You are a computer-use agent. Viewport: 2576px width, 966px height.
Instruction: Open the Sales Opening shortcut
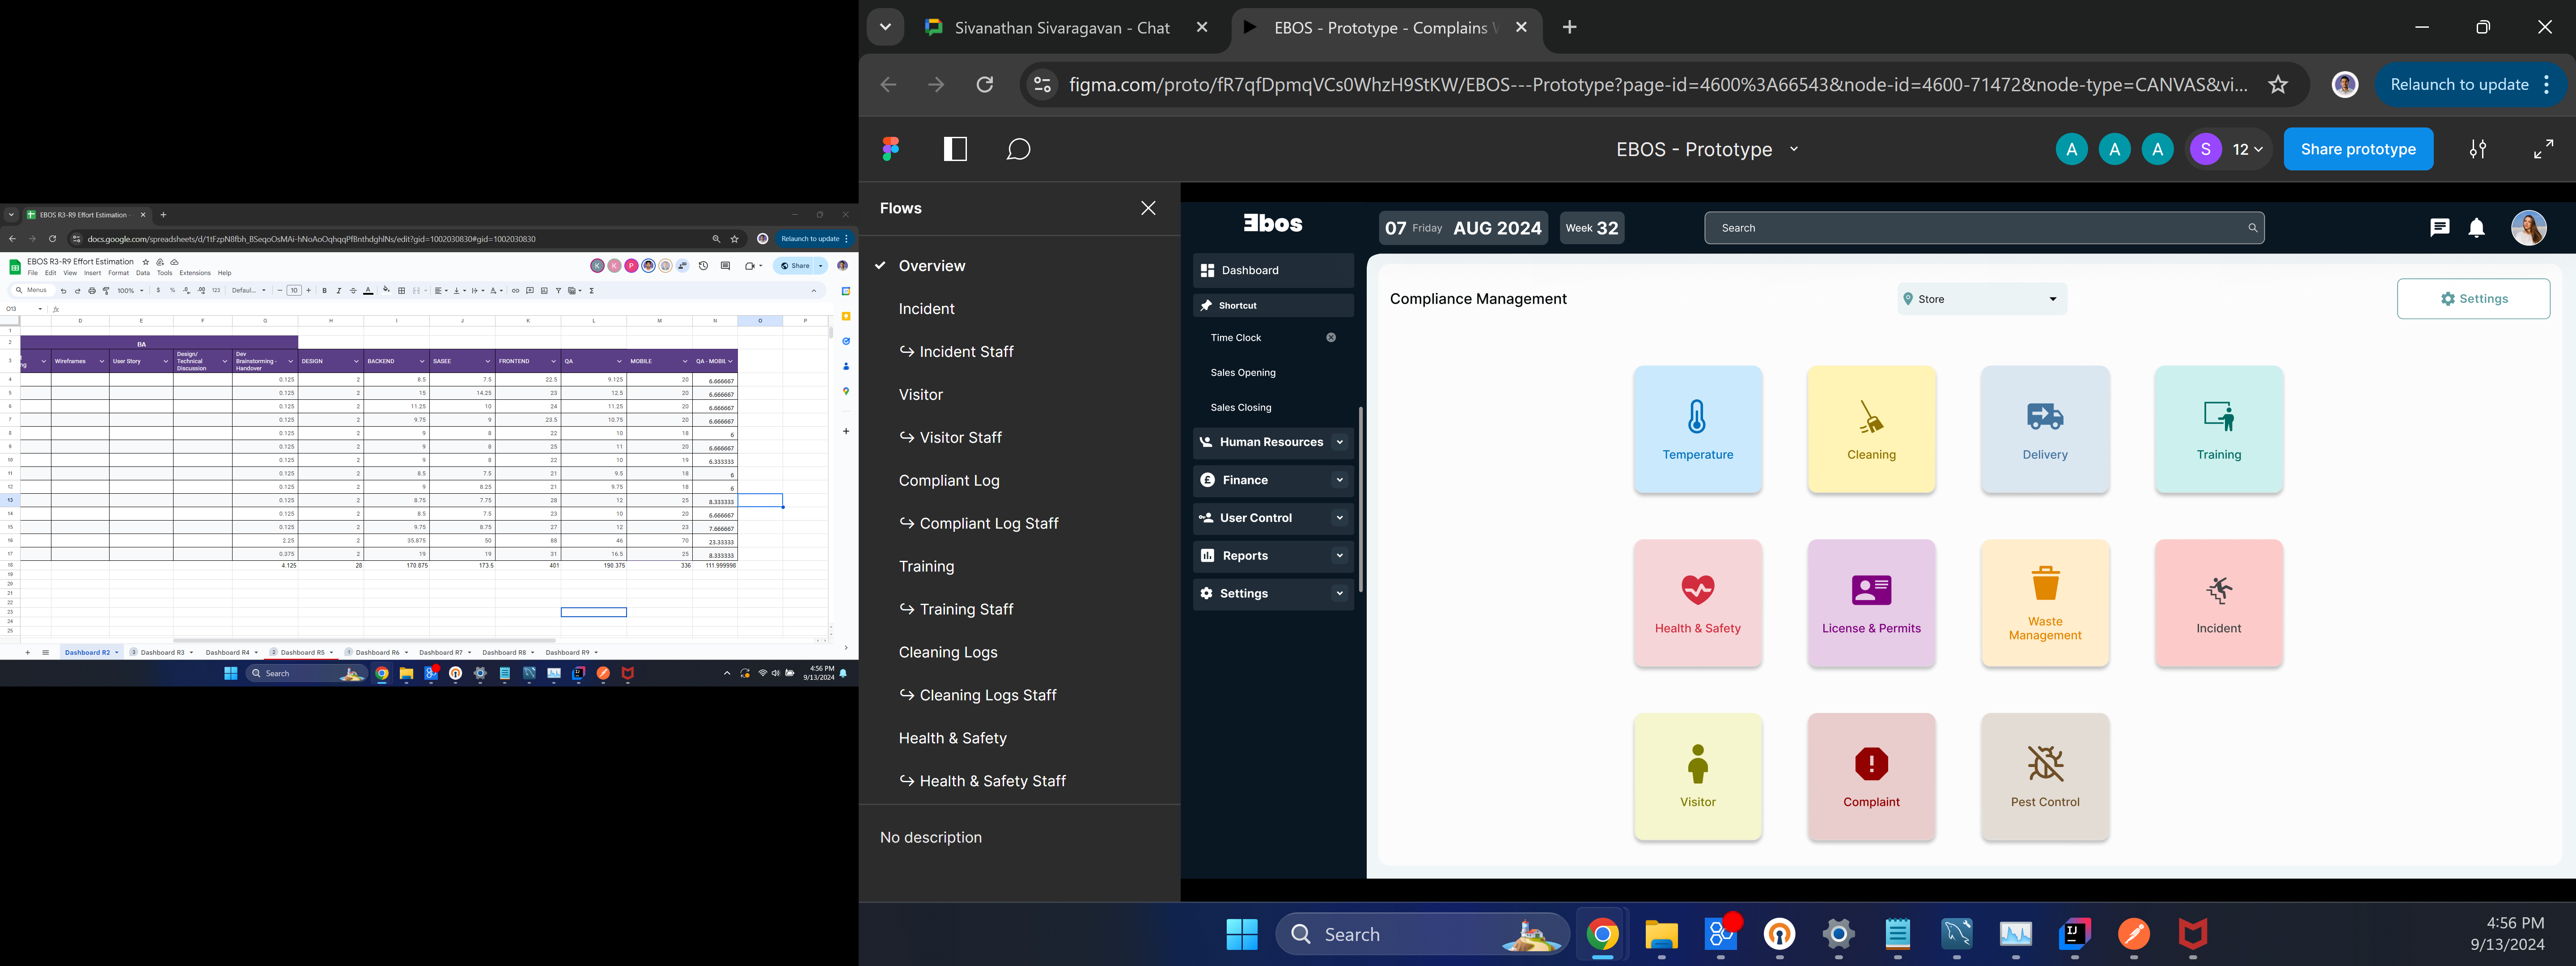pyautogui.click(x=1243, y=373)
